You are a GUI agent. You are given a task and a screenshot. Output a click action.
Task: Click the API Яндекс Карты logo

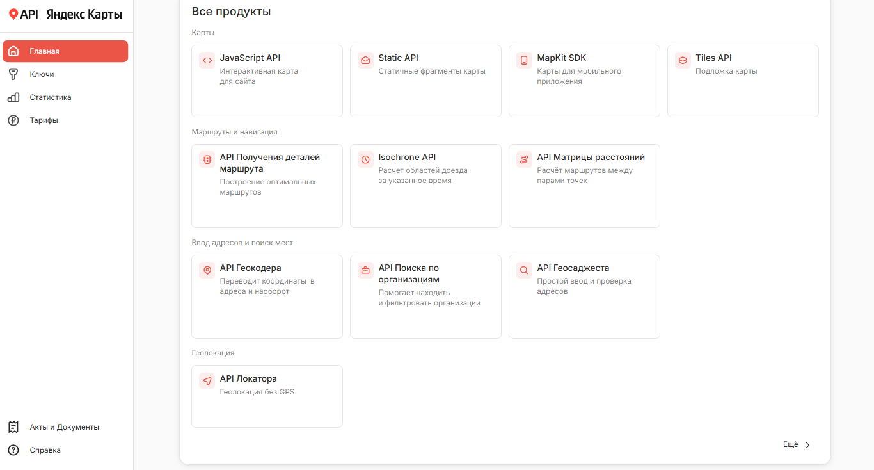65,15
